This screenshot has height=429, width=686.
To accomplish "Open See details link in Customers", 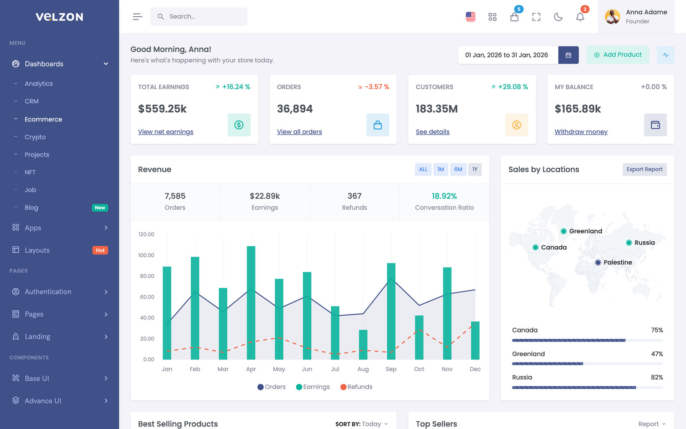I will point(433,132).
